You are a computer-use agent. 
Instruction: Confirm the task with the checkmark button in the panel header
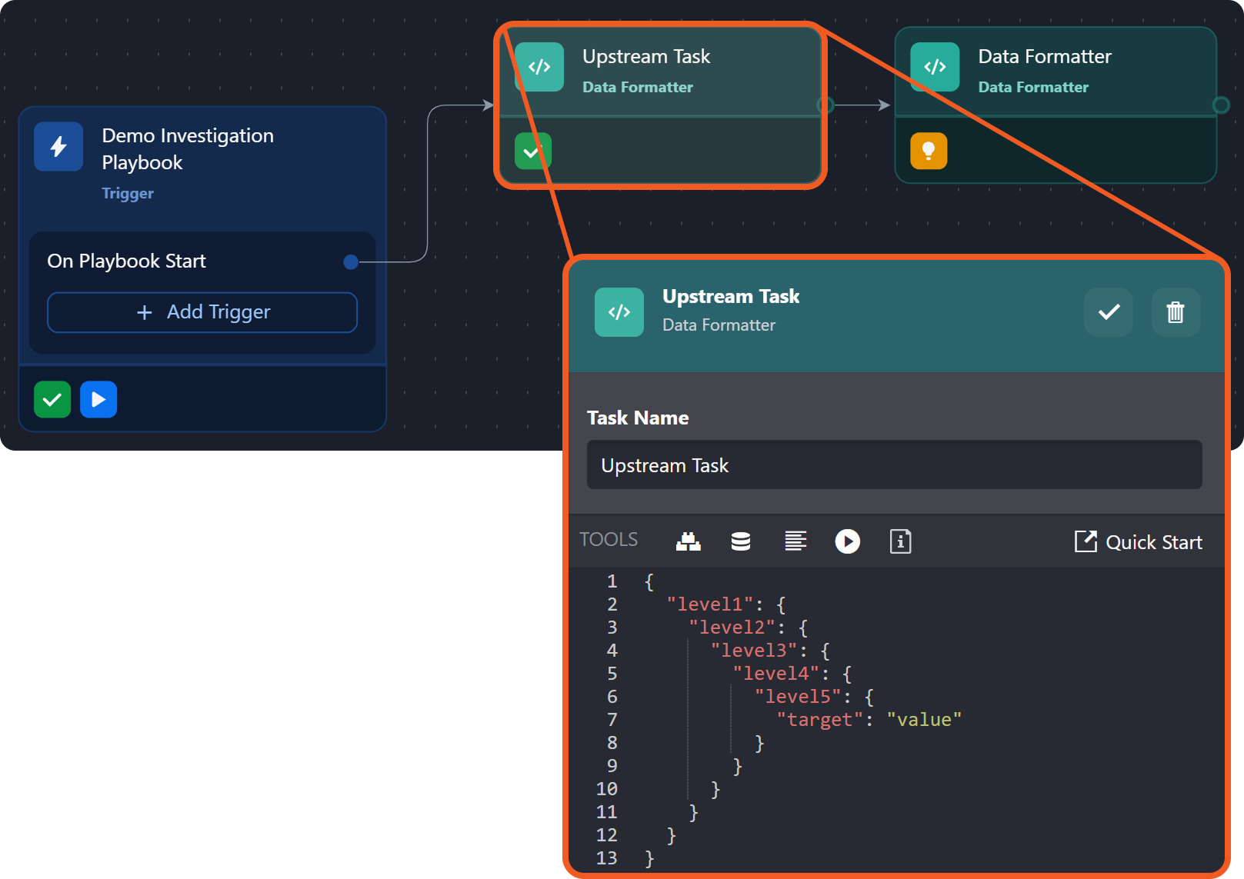(1108, 312)
